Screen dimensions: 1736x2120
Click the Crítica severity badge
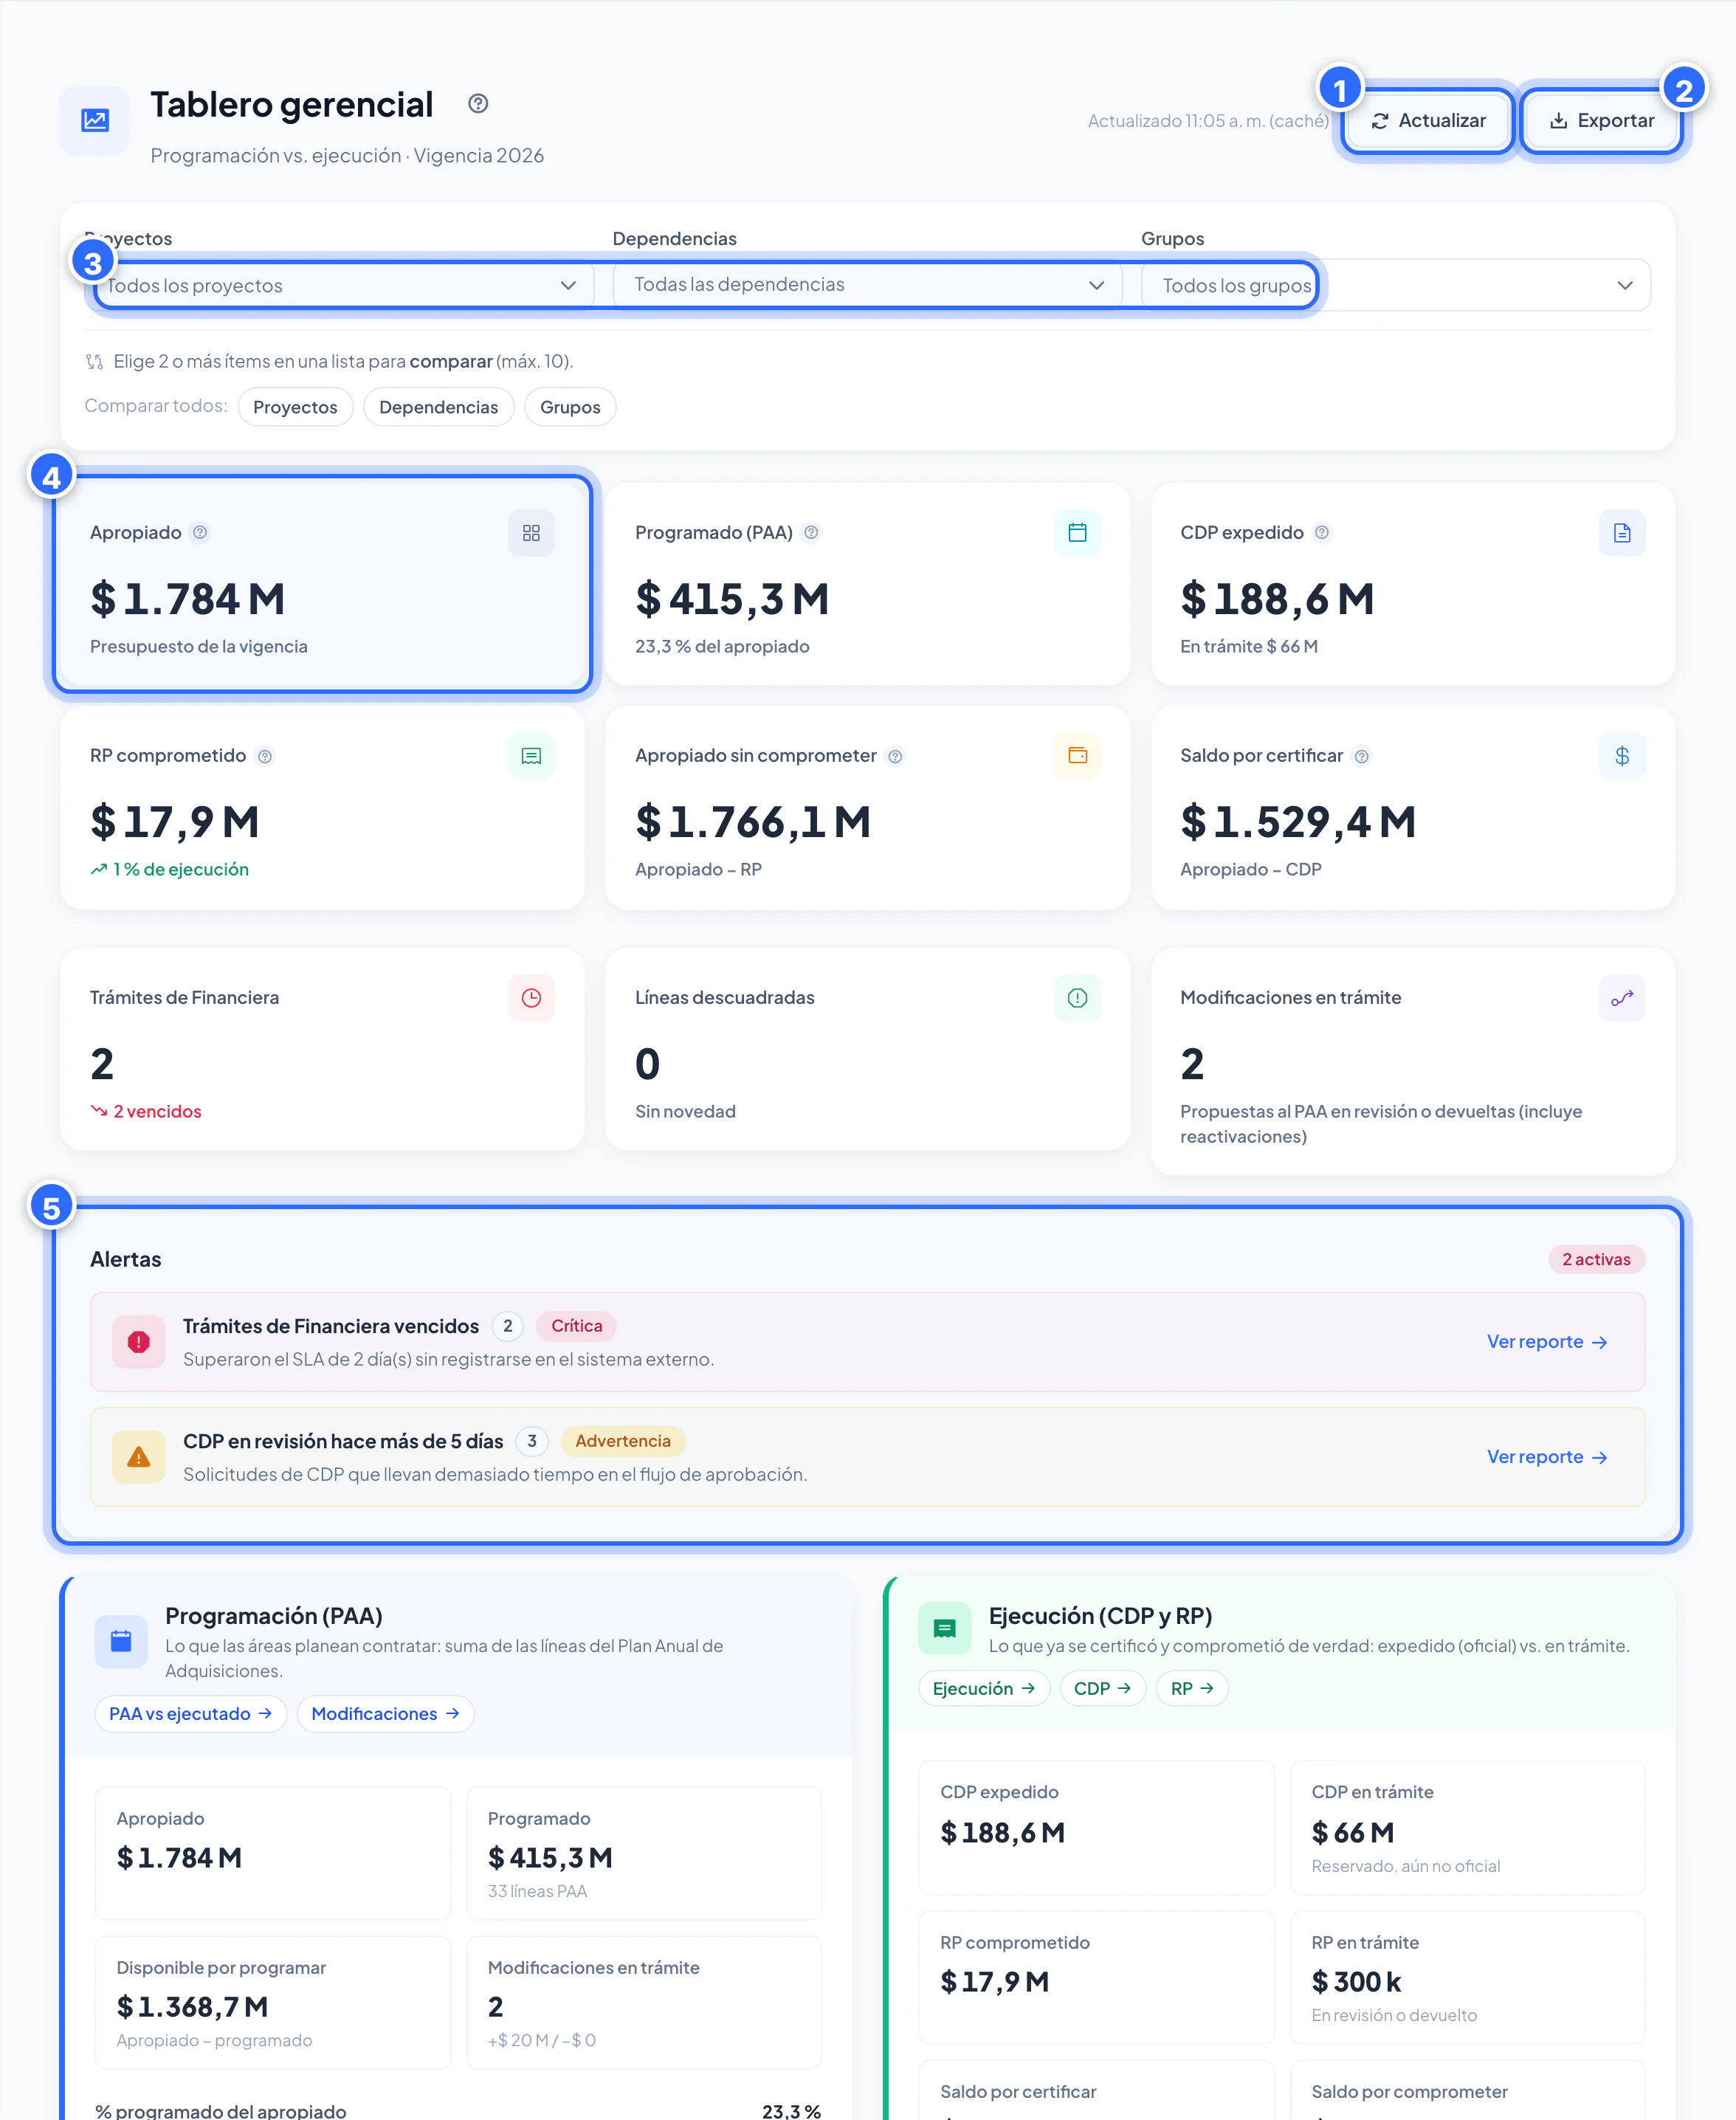577,1326
